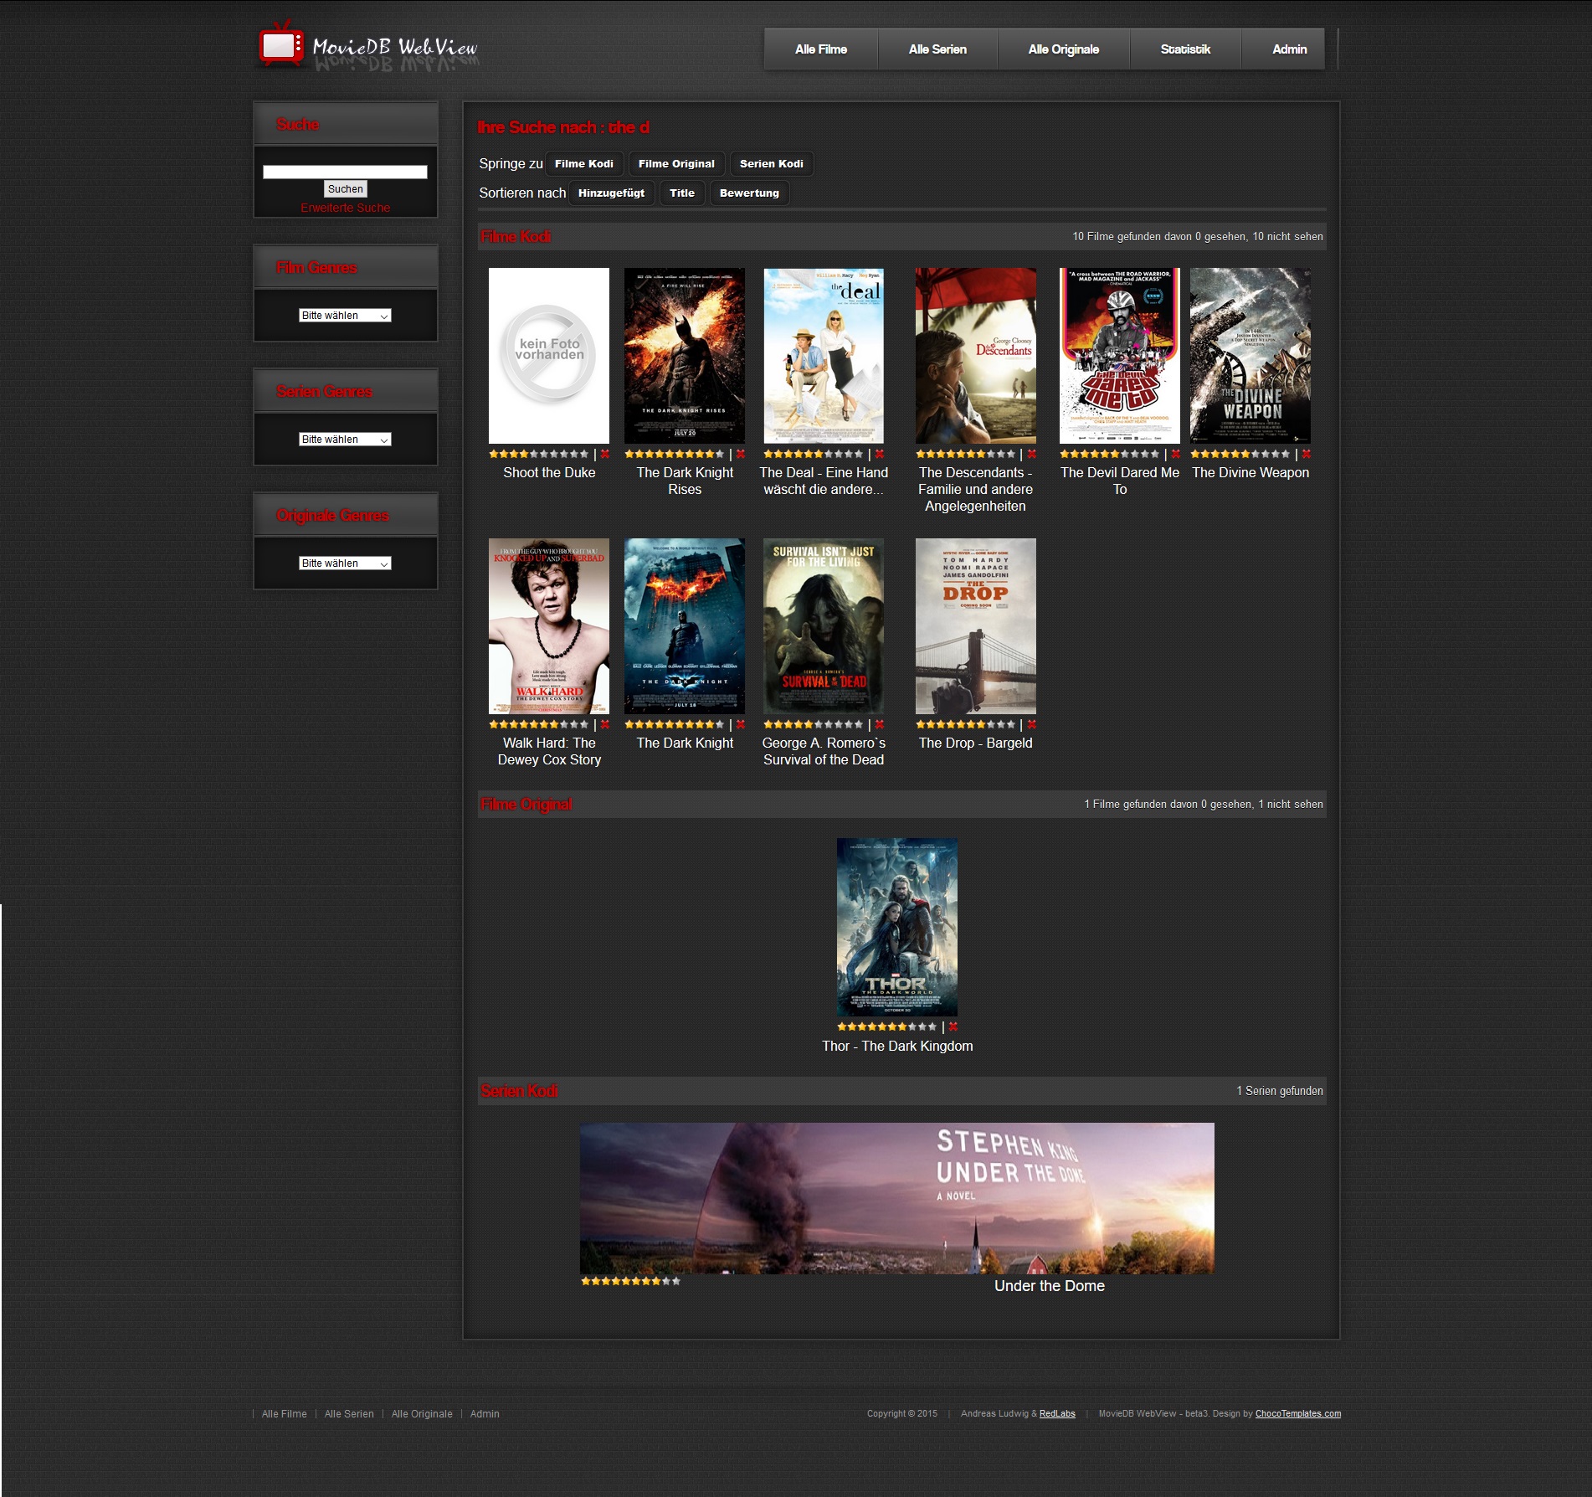Click red X icon under Walk Hard poster
This screenshot has height=1497, width=1592.
click(605, 725)
